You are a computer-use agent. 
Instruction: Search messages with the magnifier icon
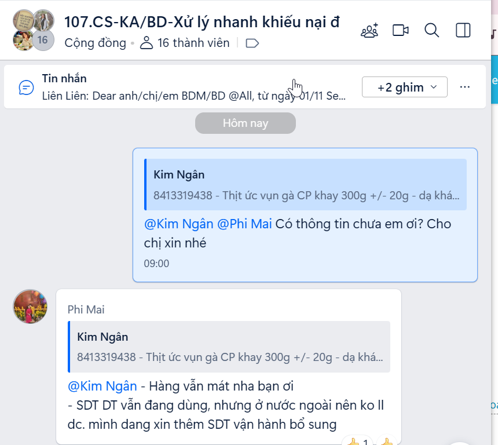[x=431, y=31]
